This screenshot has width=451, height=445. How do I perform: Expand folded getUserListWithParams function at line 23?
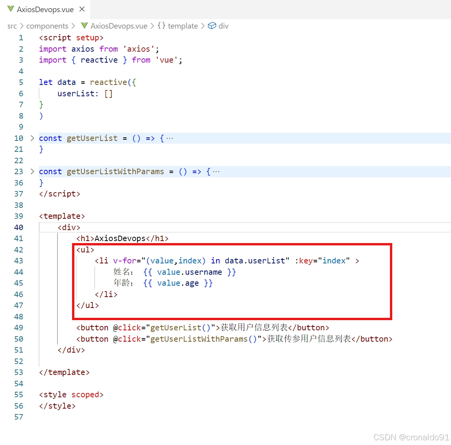click(32, 171)
